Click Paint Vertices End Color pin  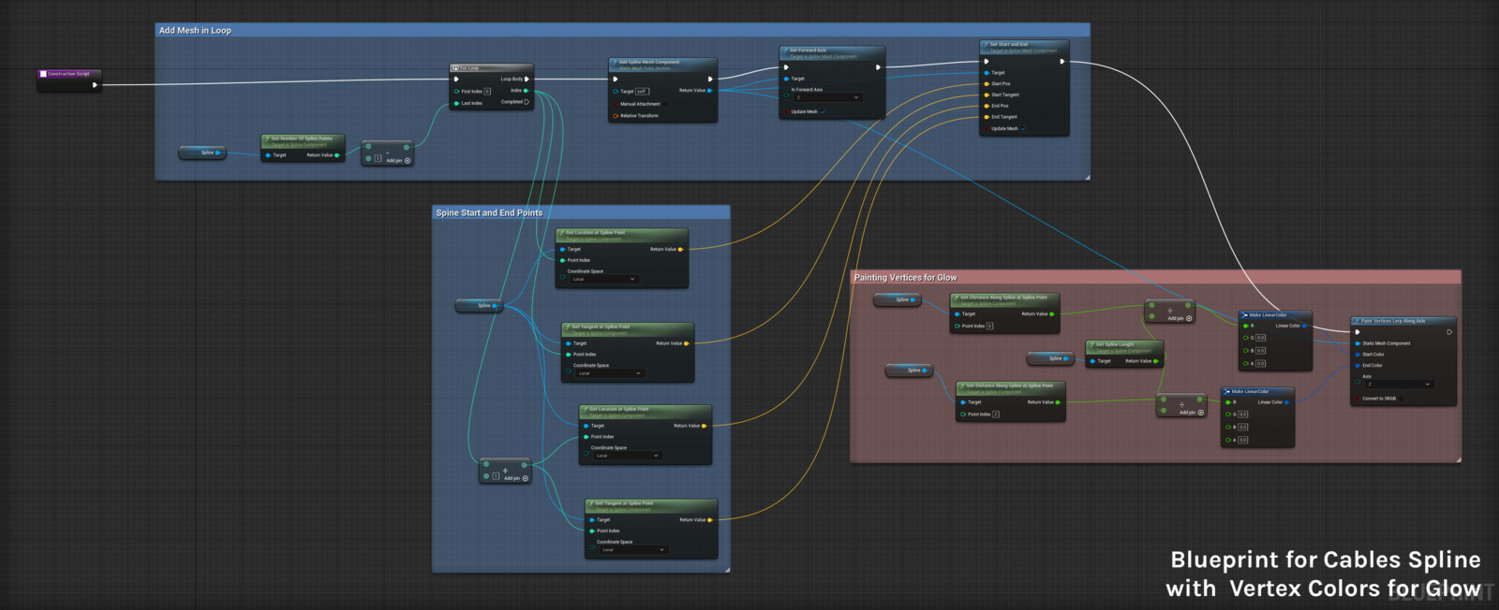tap(1358, 366)
